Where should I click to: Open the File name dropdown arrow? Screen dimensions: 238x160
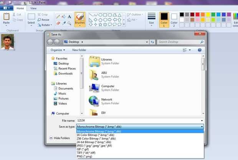pyautogui.click(x=202, y=120)
